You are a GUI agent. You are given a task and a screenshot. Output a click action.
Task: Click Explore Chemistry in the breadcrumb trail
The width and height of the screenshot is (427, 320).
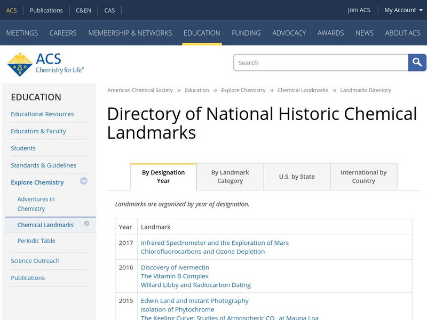click(x=243, y=90)
